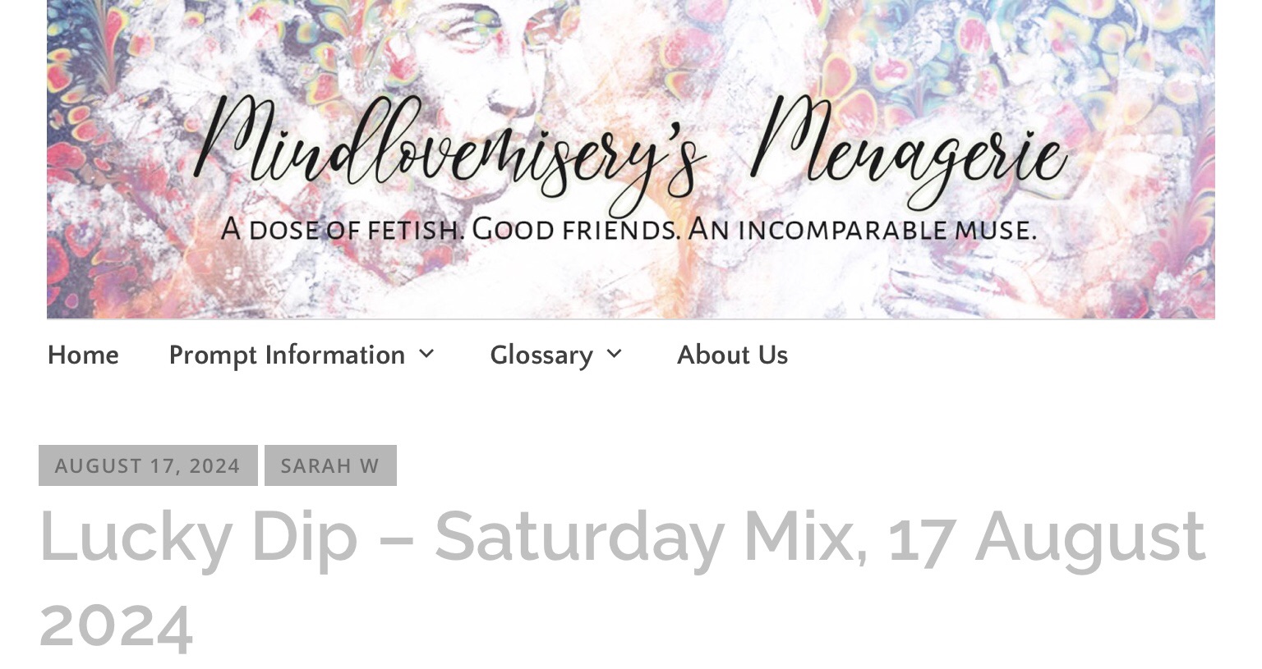Screen dimensions: 1262x669
Task: Click the 2024 on the title's second line
Action: (x=116, y=626)
